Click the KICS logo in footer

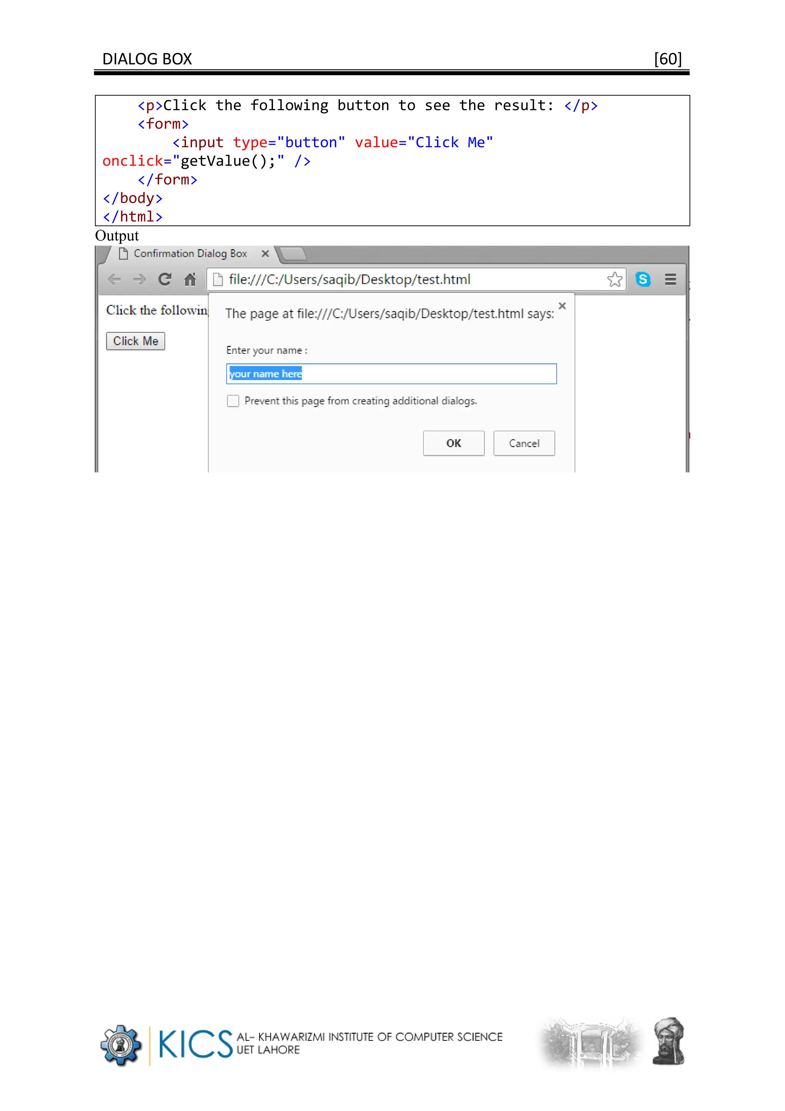195,1044
